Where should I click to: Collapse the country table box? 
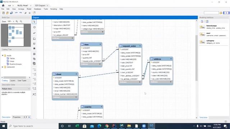click(101, 107)
